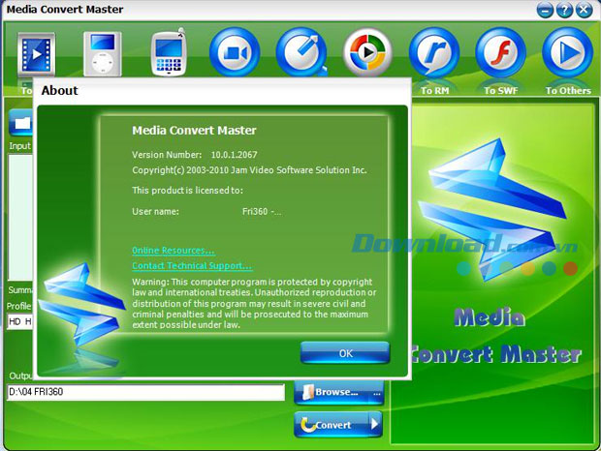Choose the iPod conversion icon
Viewport: 601px width, 451px height.
(x=103, y=53)
